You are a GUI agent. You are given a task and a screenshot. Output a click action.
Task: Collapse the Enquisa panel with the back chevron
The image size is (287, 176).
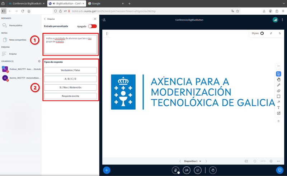44,19
